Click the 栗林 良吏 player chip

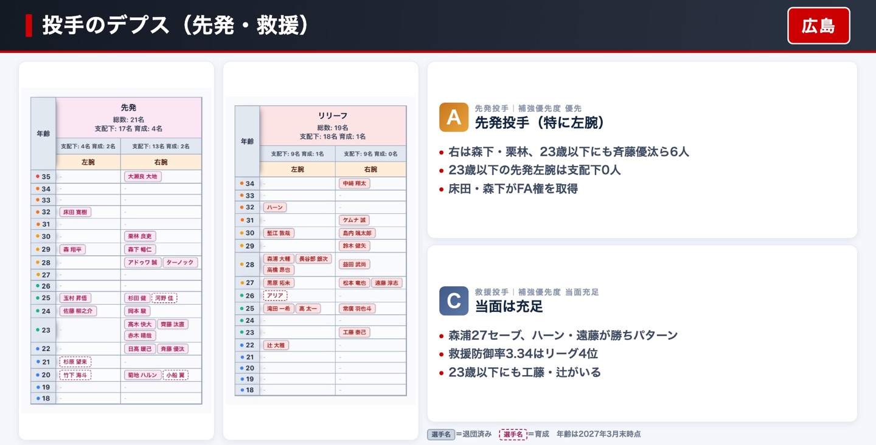coord(140,236)
